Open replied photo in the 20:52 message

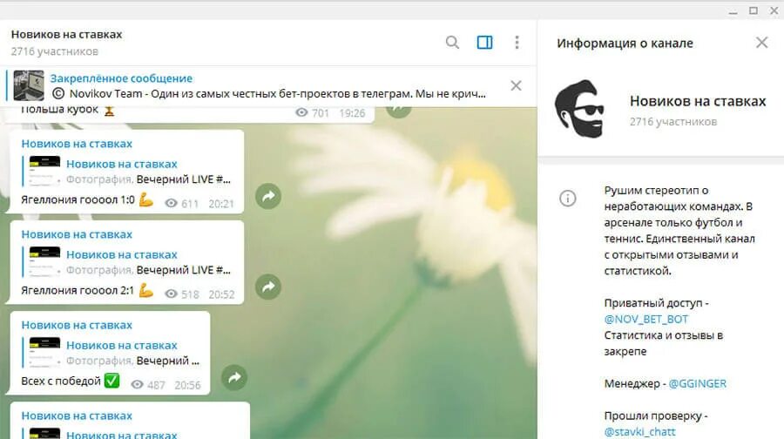44,261
